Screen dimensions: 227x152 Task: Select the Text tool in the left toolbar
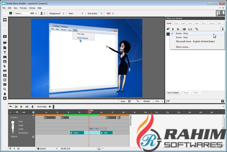[5, 53]
